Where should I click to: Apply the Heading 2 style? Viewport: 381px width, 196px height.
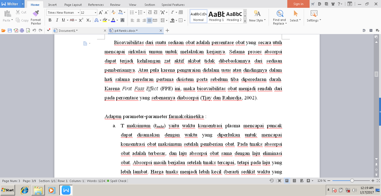pyautogui.click(x=234, y=16)
